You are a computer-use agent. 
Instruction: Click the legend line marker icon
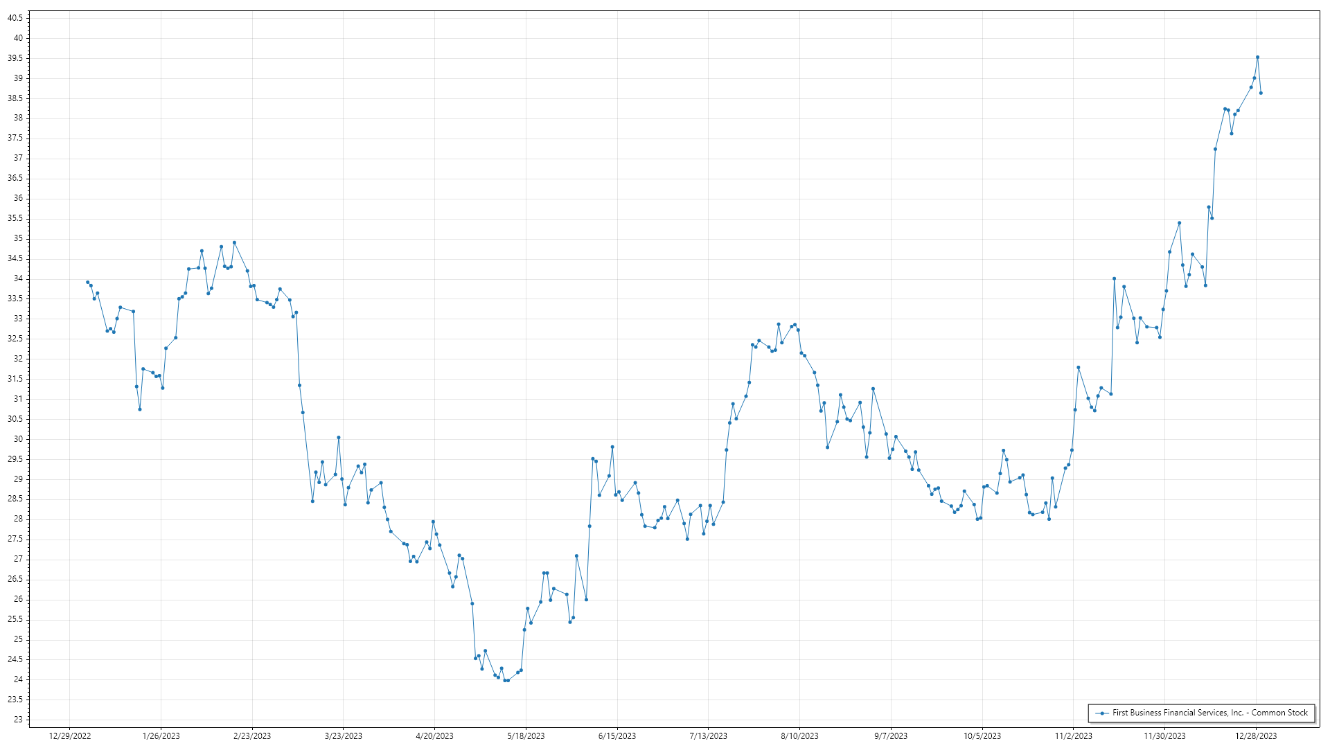(x=1101, y=713)
